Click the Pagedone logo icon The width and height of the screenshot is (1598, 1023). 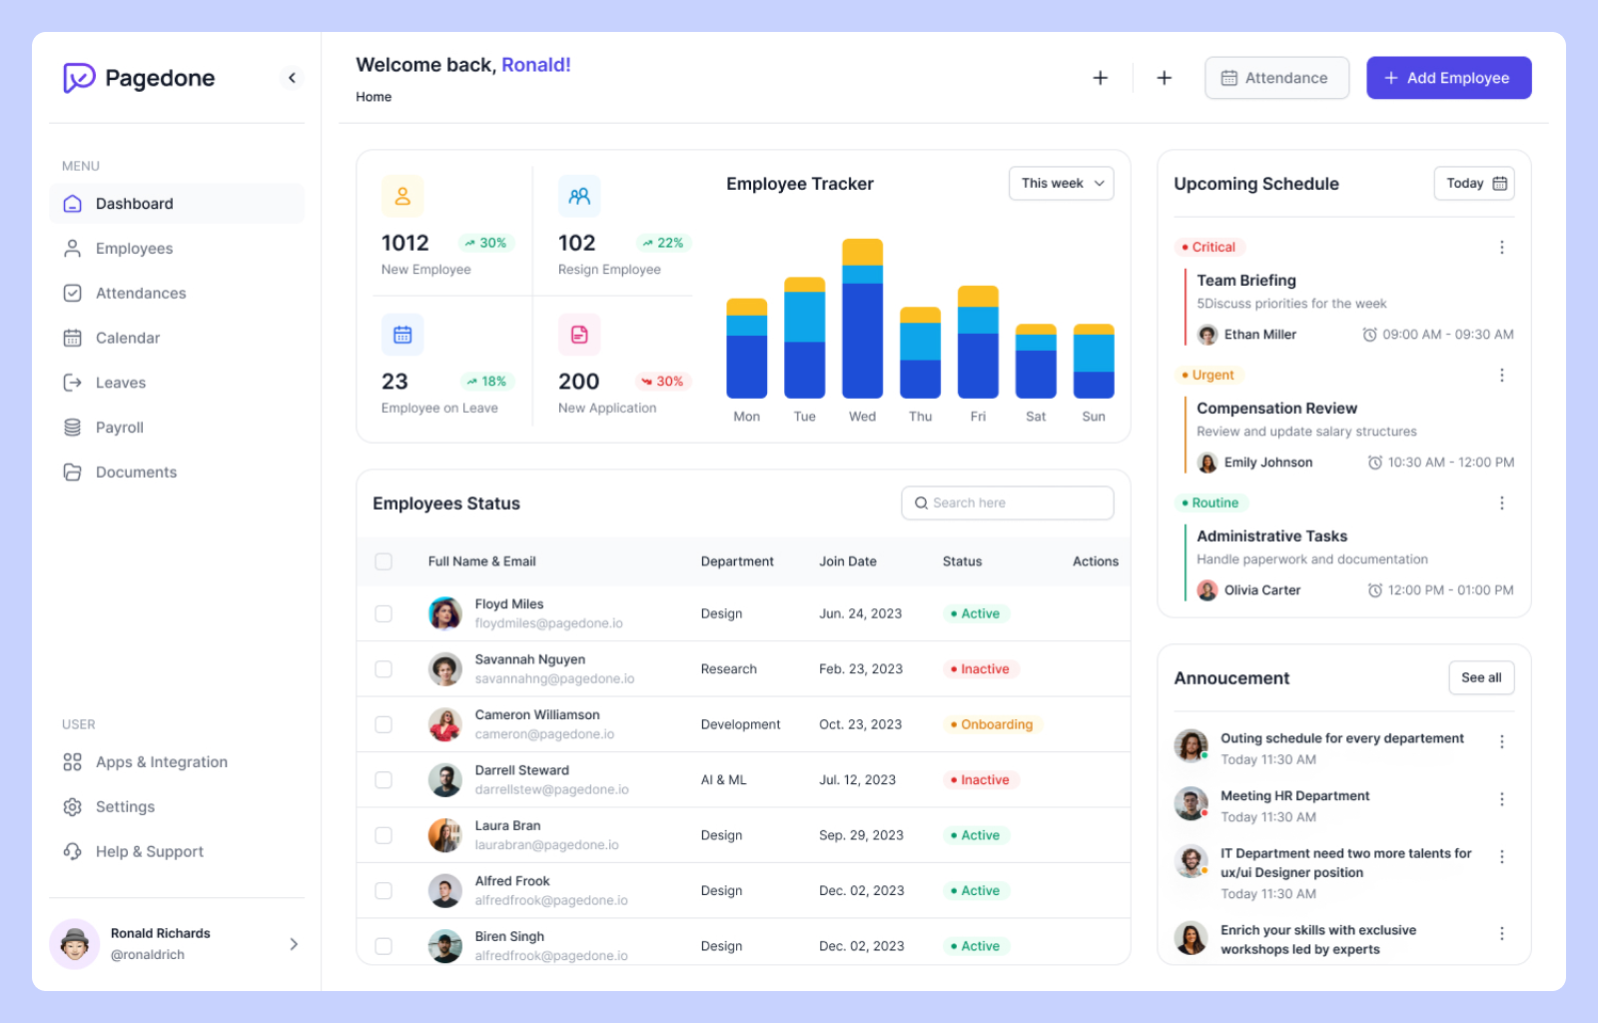click(79, 78)
